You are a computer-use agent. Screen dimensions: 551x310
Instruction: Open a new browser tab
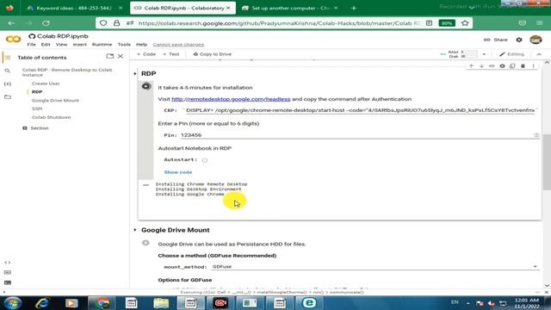(354, 8)
